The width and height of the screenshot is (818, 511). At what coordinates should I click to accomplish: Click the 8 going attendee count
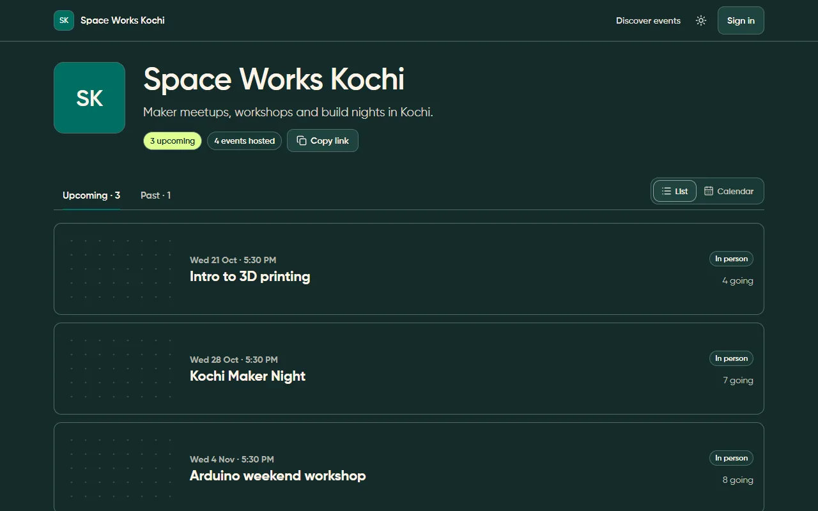click(x=738, y=480)
